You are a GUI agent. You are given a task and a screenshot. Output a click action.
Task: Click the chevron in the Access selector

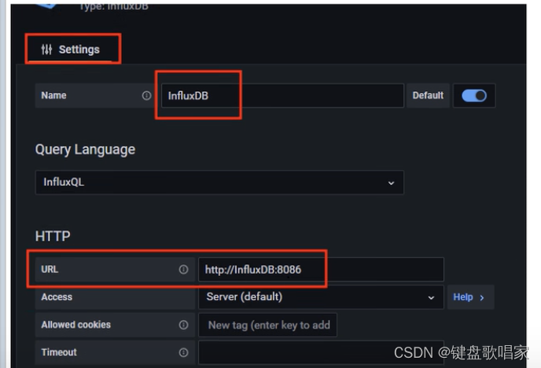click(x=431, y=298)
